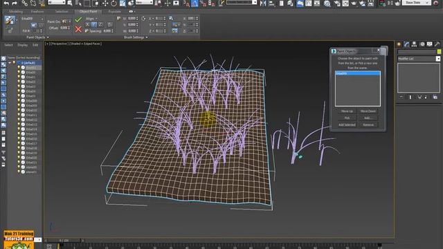The width and height of the screenshot is (443, 249).
Task: Click the Remove button
Action: (x=368, y=124)
